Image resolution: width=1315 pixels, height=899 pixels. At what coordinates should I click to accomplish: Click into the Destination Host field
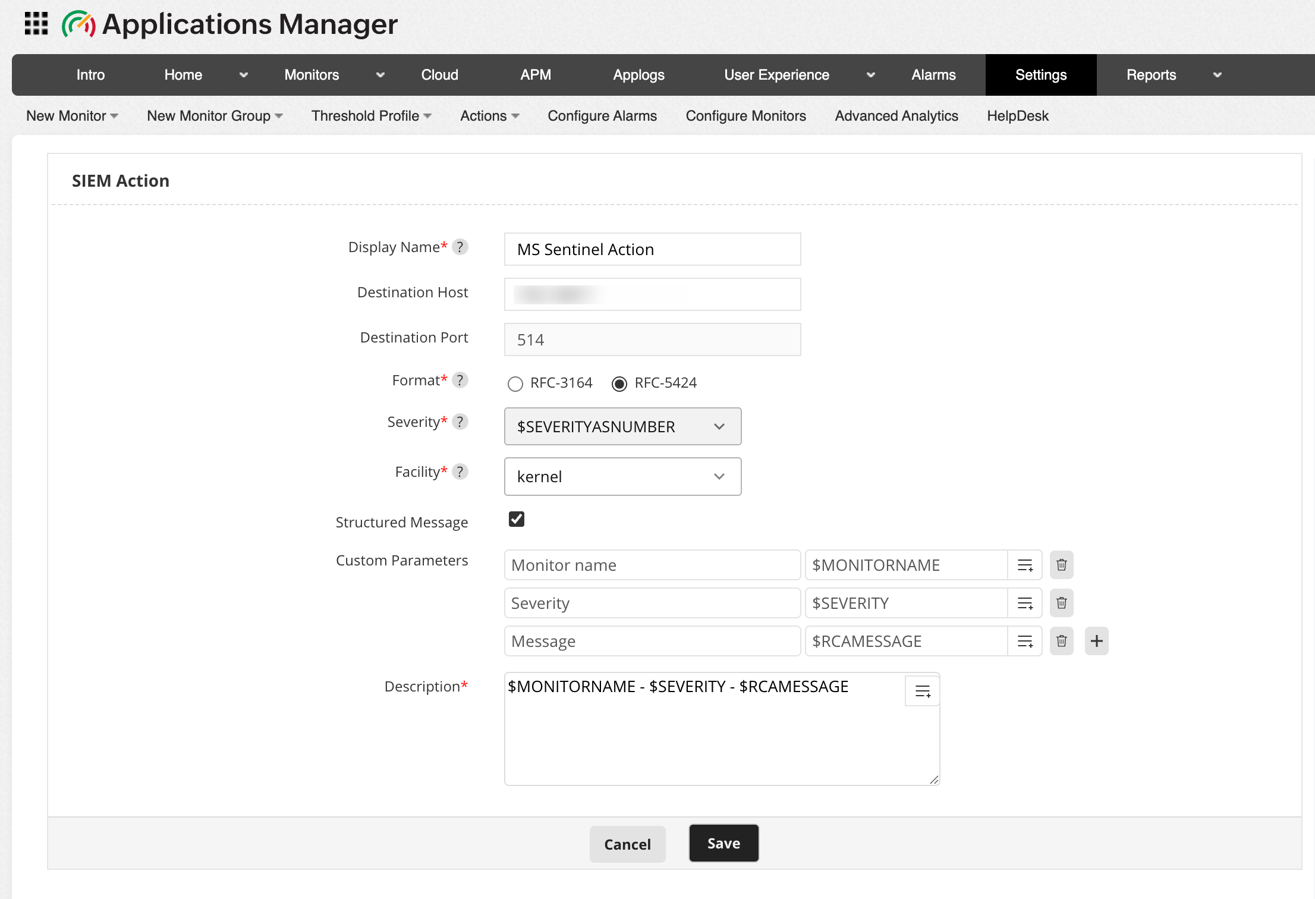click(x=652, y=294)
